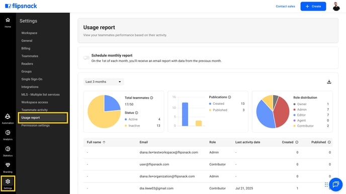
Task: Download the usage report
Action: click(329, 82)
